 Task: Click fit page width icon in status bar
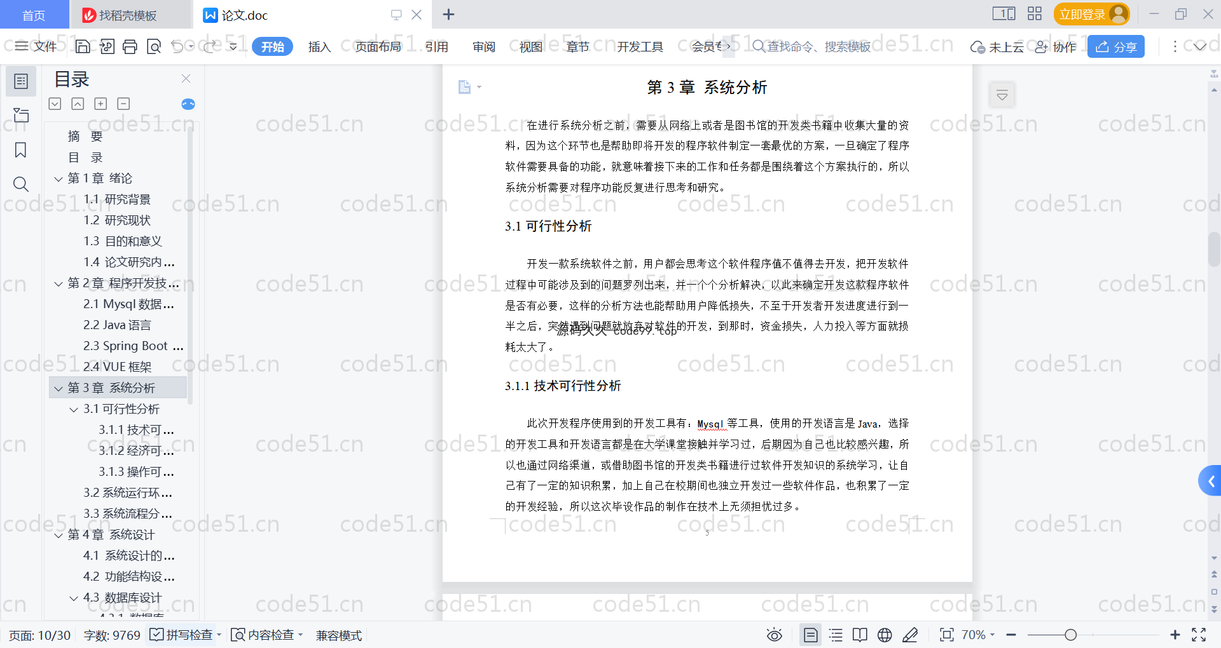click(947, 635)
